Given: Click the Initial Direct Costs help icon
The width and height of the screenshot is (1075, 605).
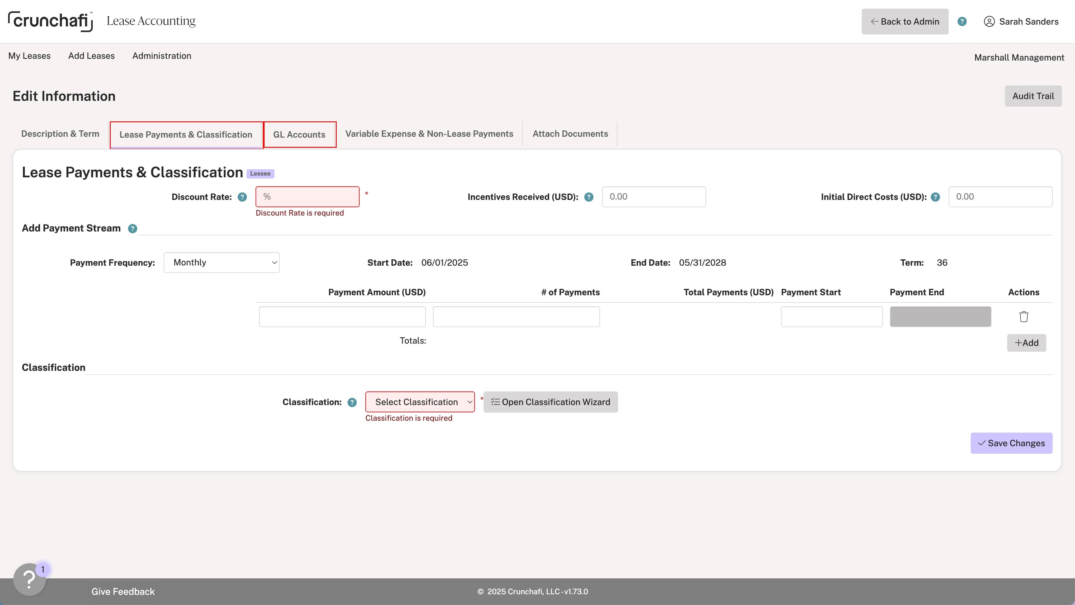Looking at the screenshot, I should pyautogui.click(x=935, y=197).
